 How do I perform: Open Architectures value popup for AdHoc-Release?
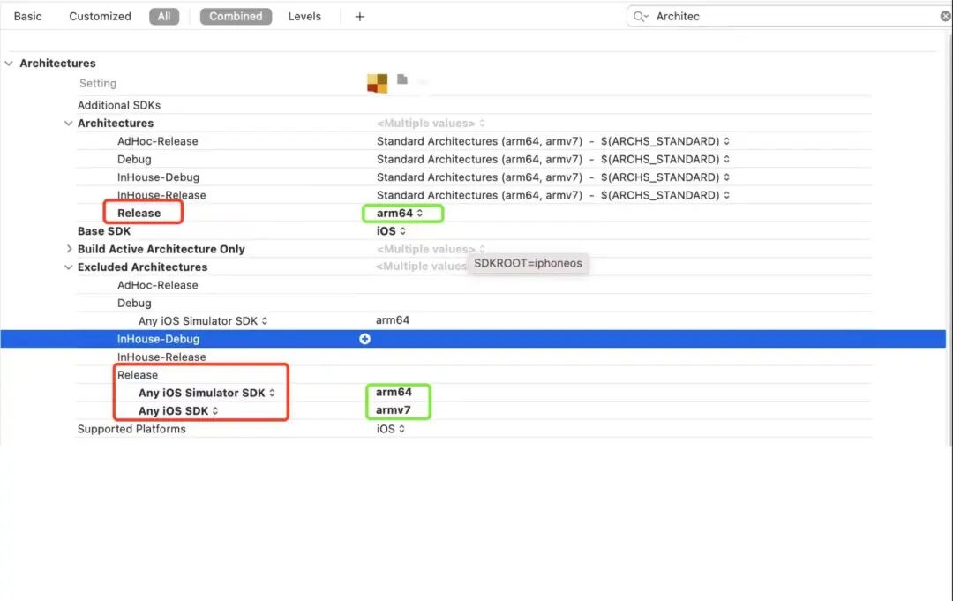[x=553, y=141]
